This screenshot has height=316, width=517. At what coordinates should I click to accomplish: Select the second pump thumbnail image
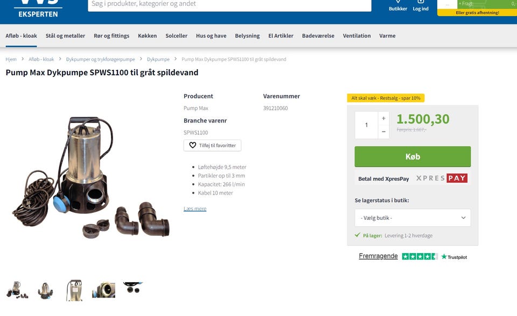coord(45,290)
